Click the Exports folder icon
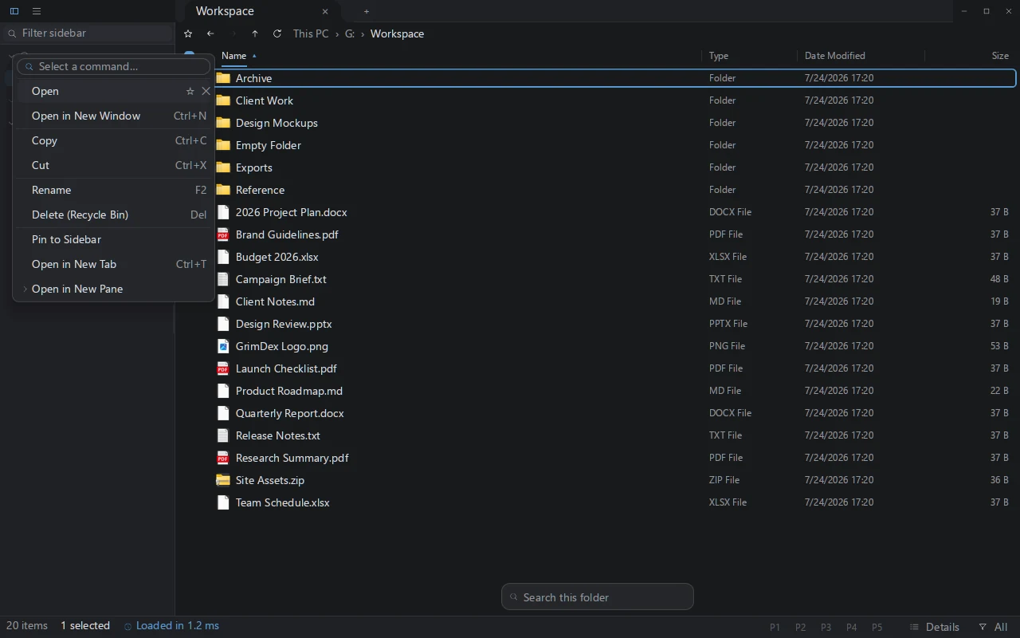The width and height of the screenshot is (1020, 638). 223,167
